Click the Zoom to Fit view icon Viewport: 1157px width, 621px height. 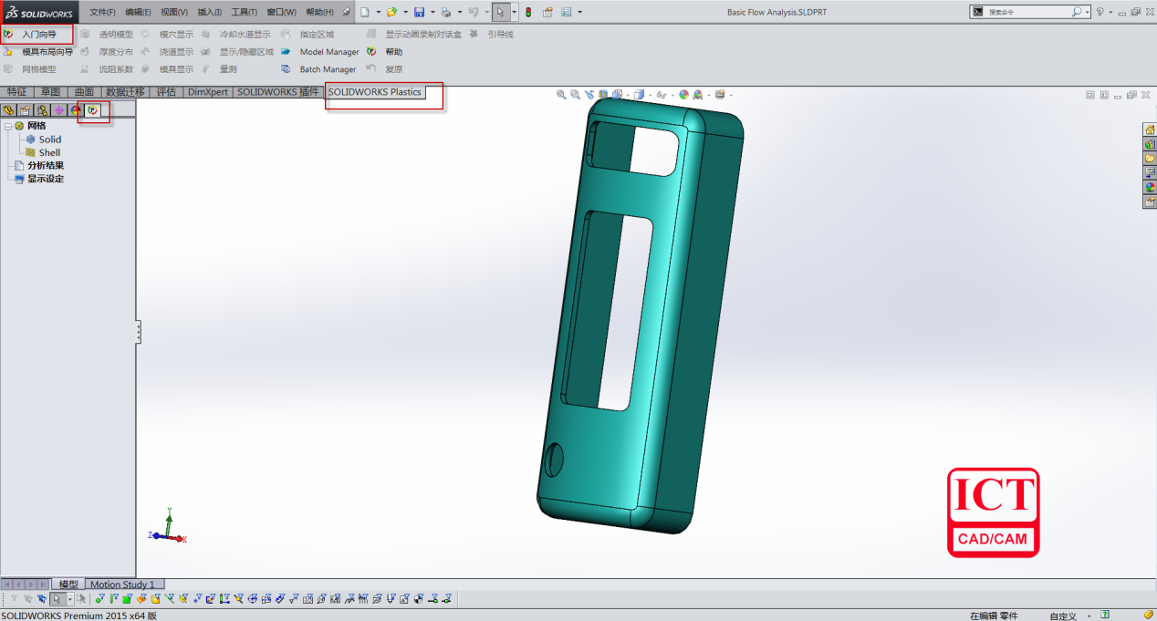click(561, 95)
